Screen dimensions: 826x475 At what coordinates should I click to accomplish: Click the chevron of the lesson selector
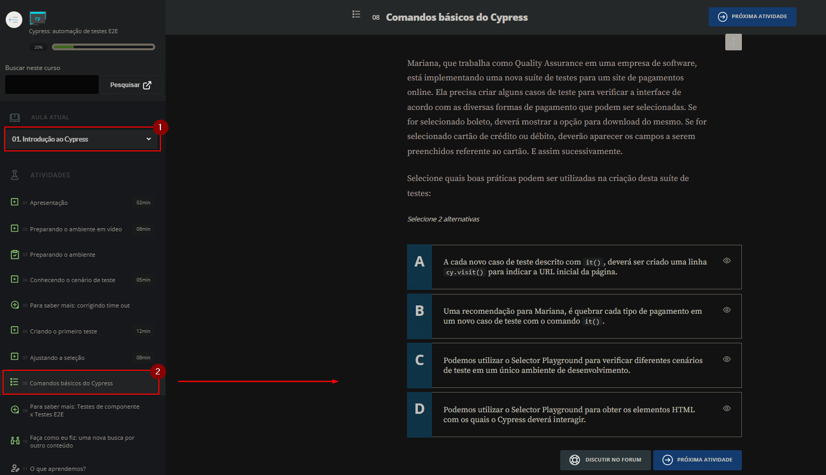(x=148, y=139)
